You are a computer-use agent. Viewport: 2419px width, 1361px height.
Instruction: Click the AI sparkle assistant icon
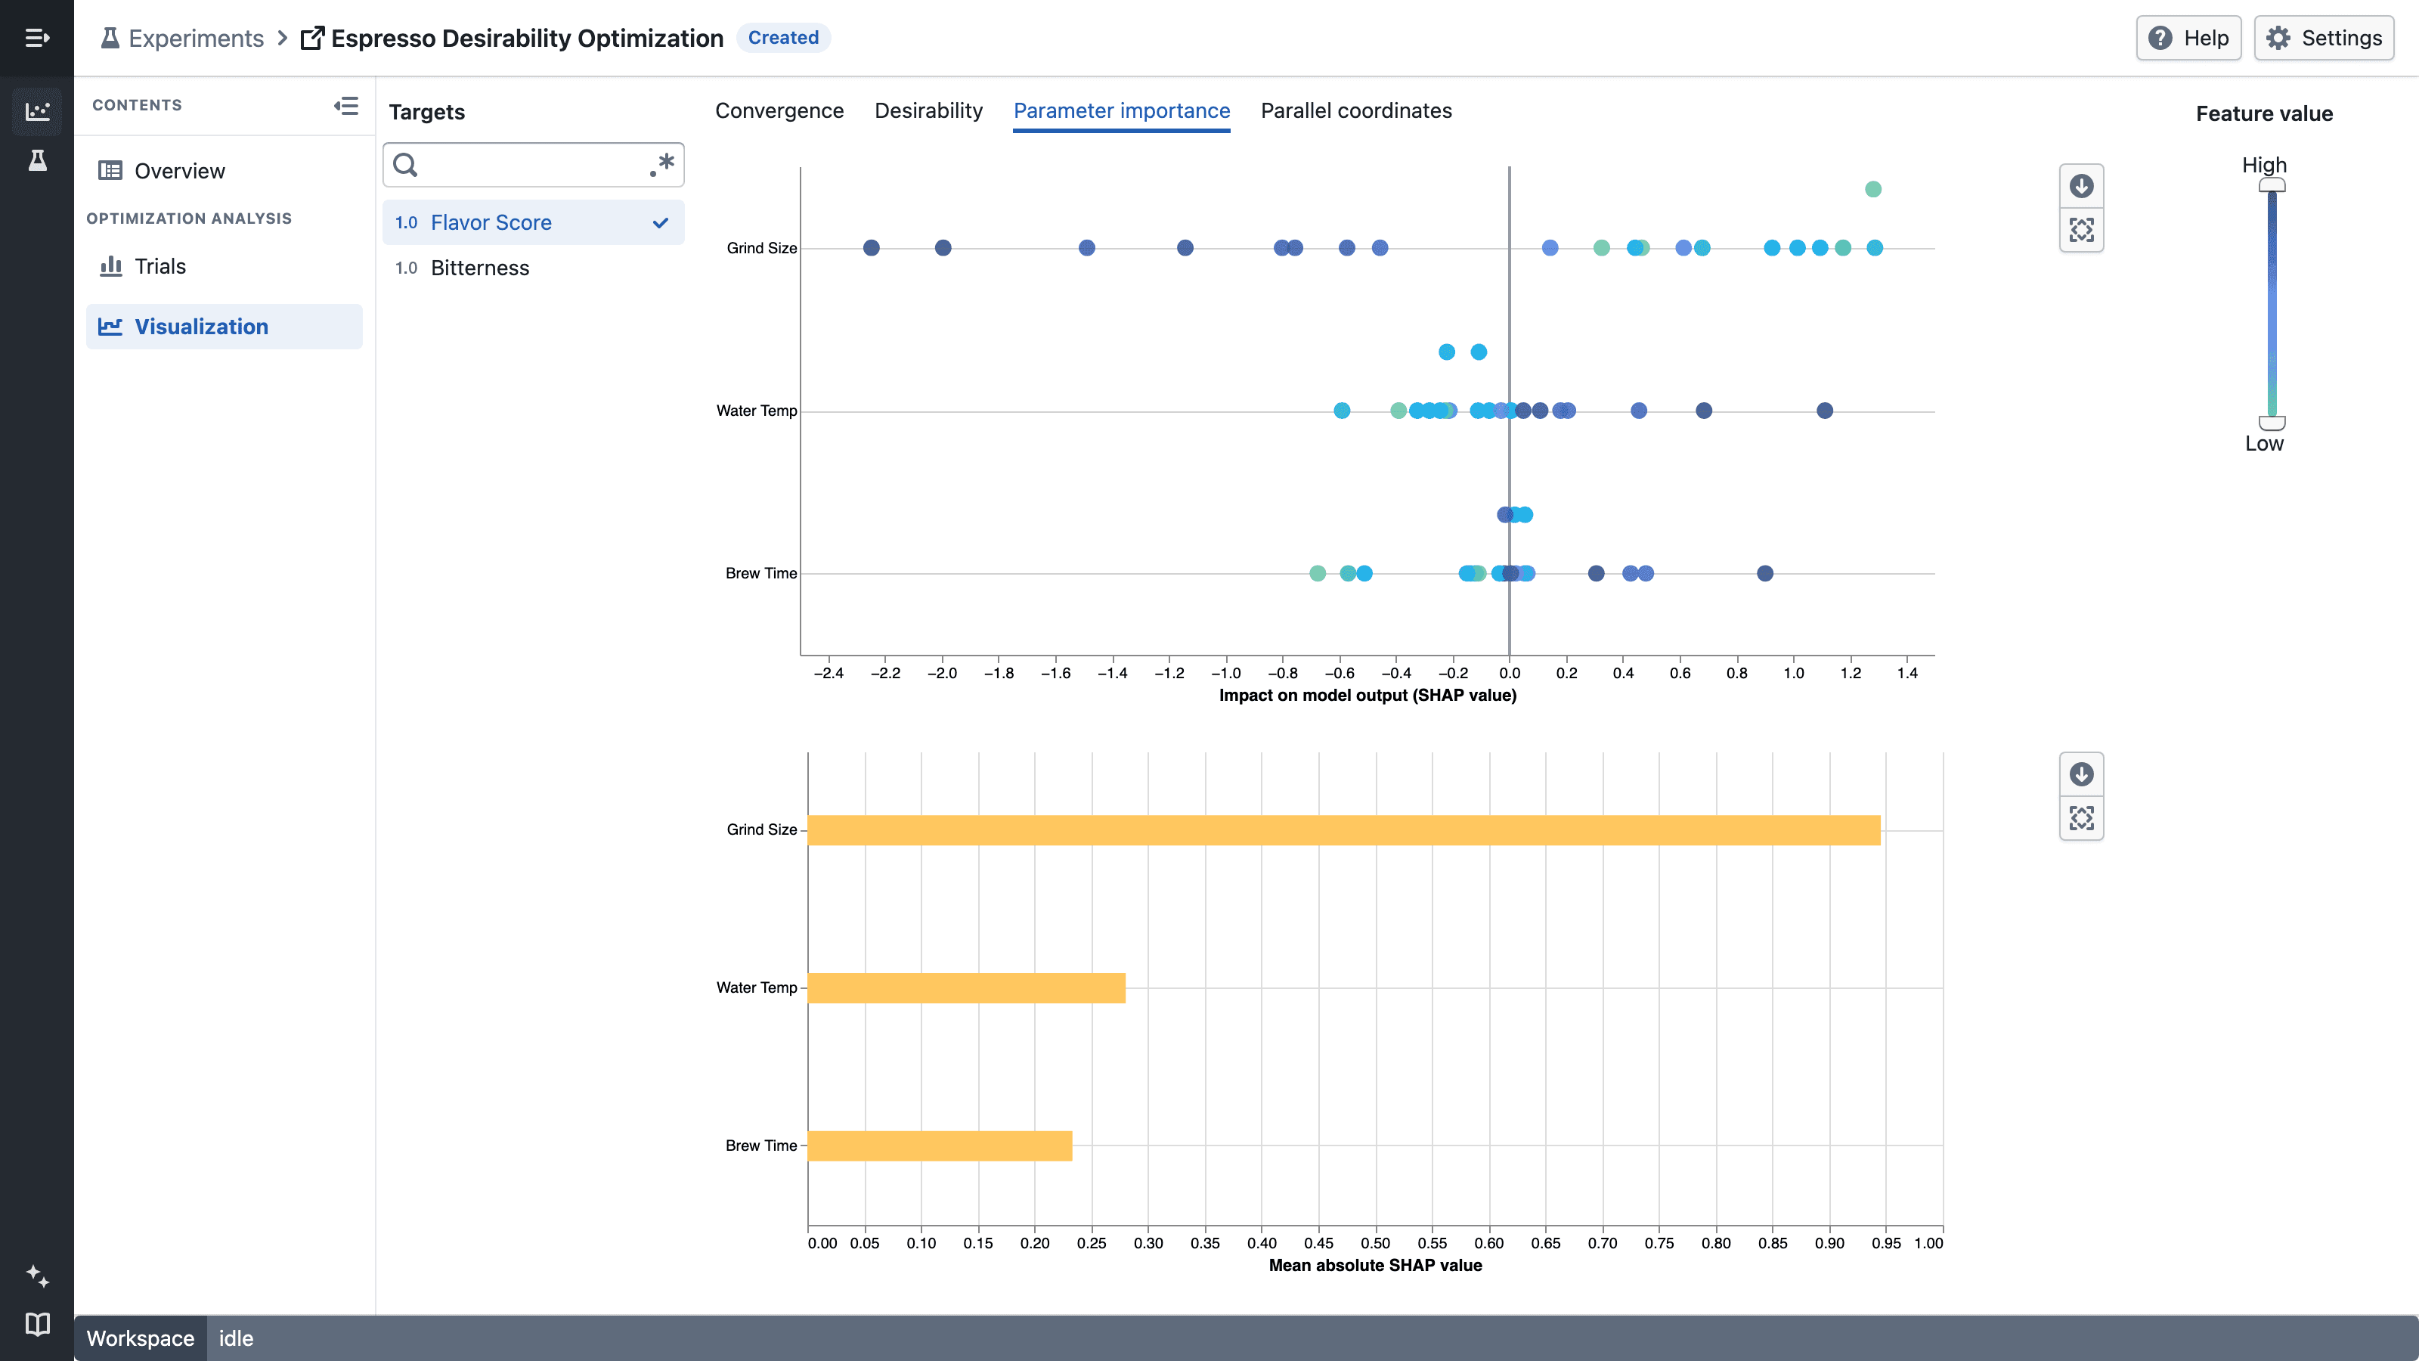pos(36,1276)
